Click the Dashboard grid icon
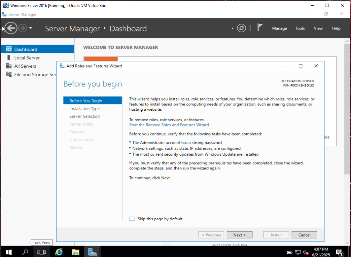 click(x=9, y=49)
